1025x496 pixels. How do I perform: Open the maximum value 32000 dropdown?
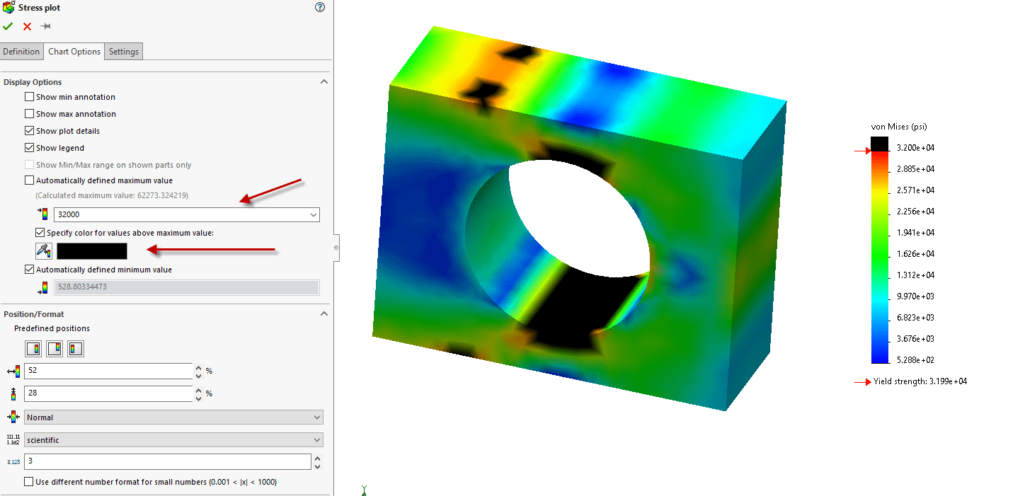pyautogui.click(x=314, y=214)
